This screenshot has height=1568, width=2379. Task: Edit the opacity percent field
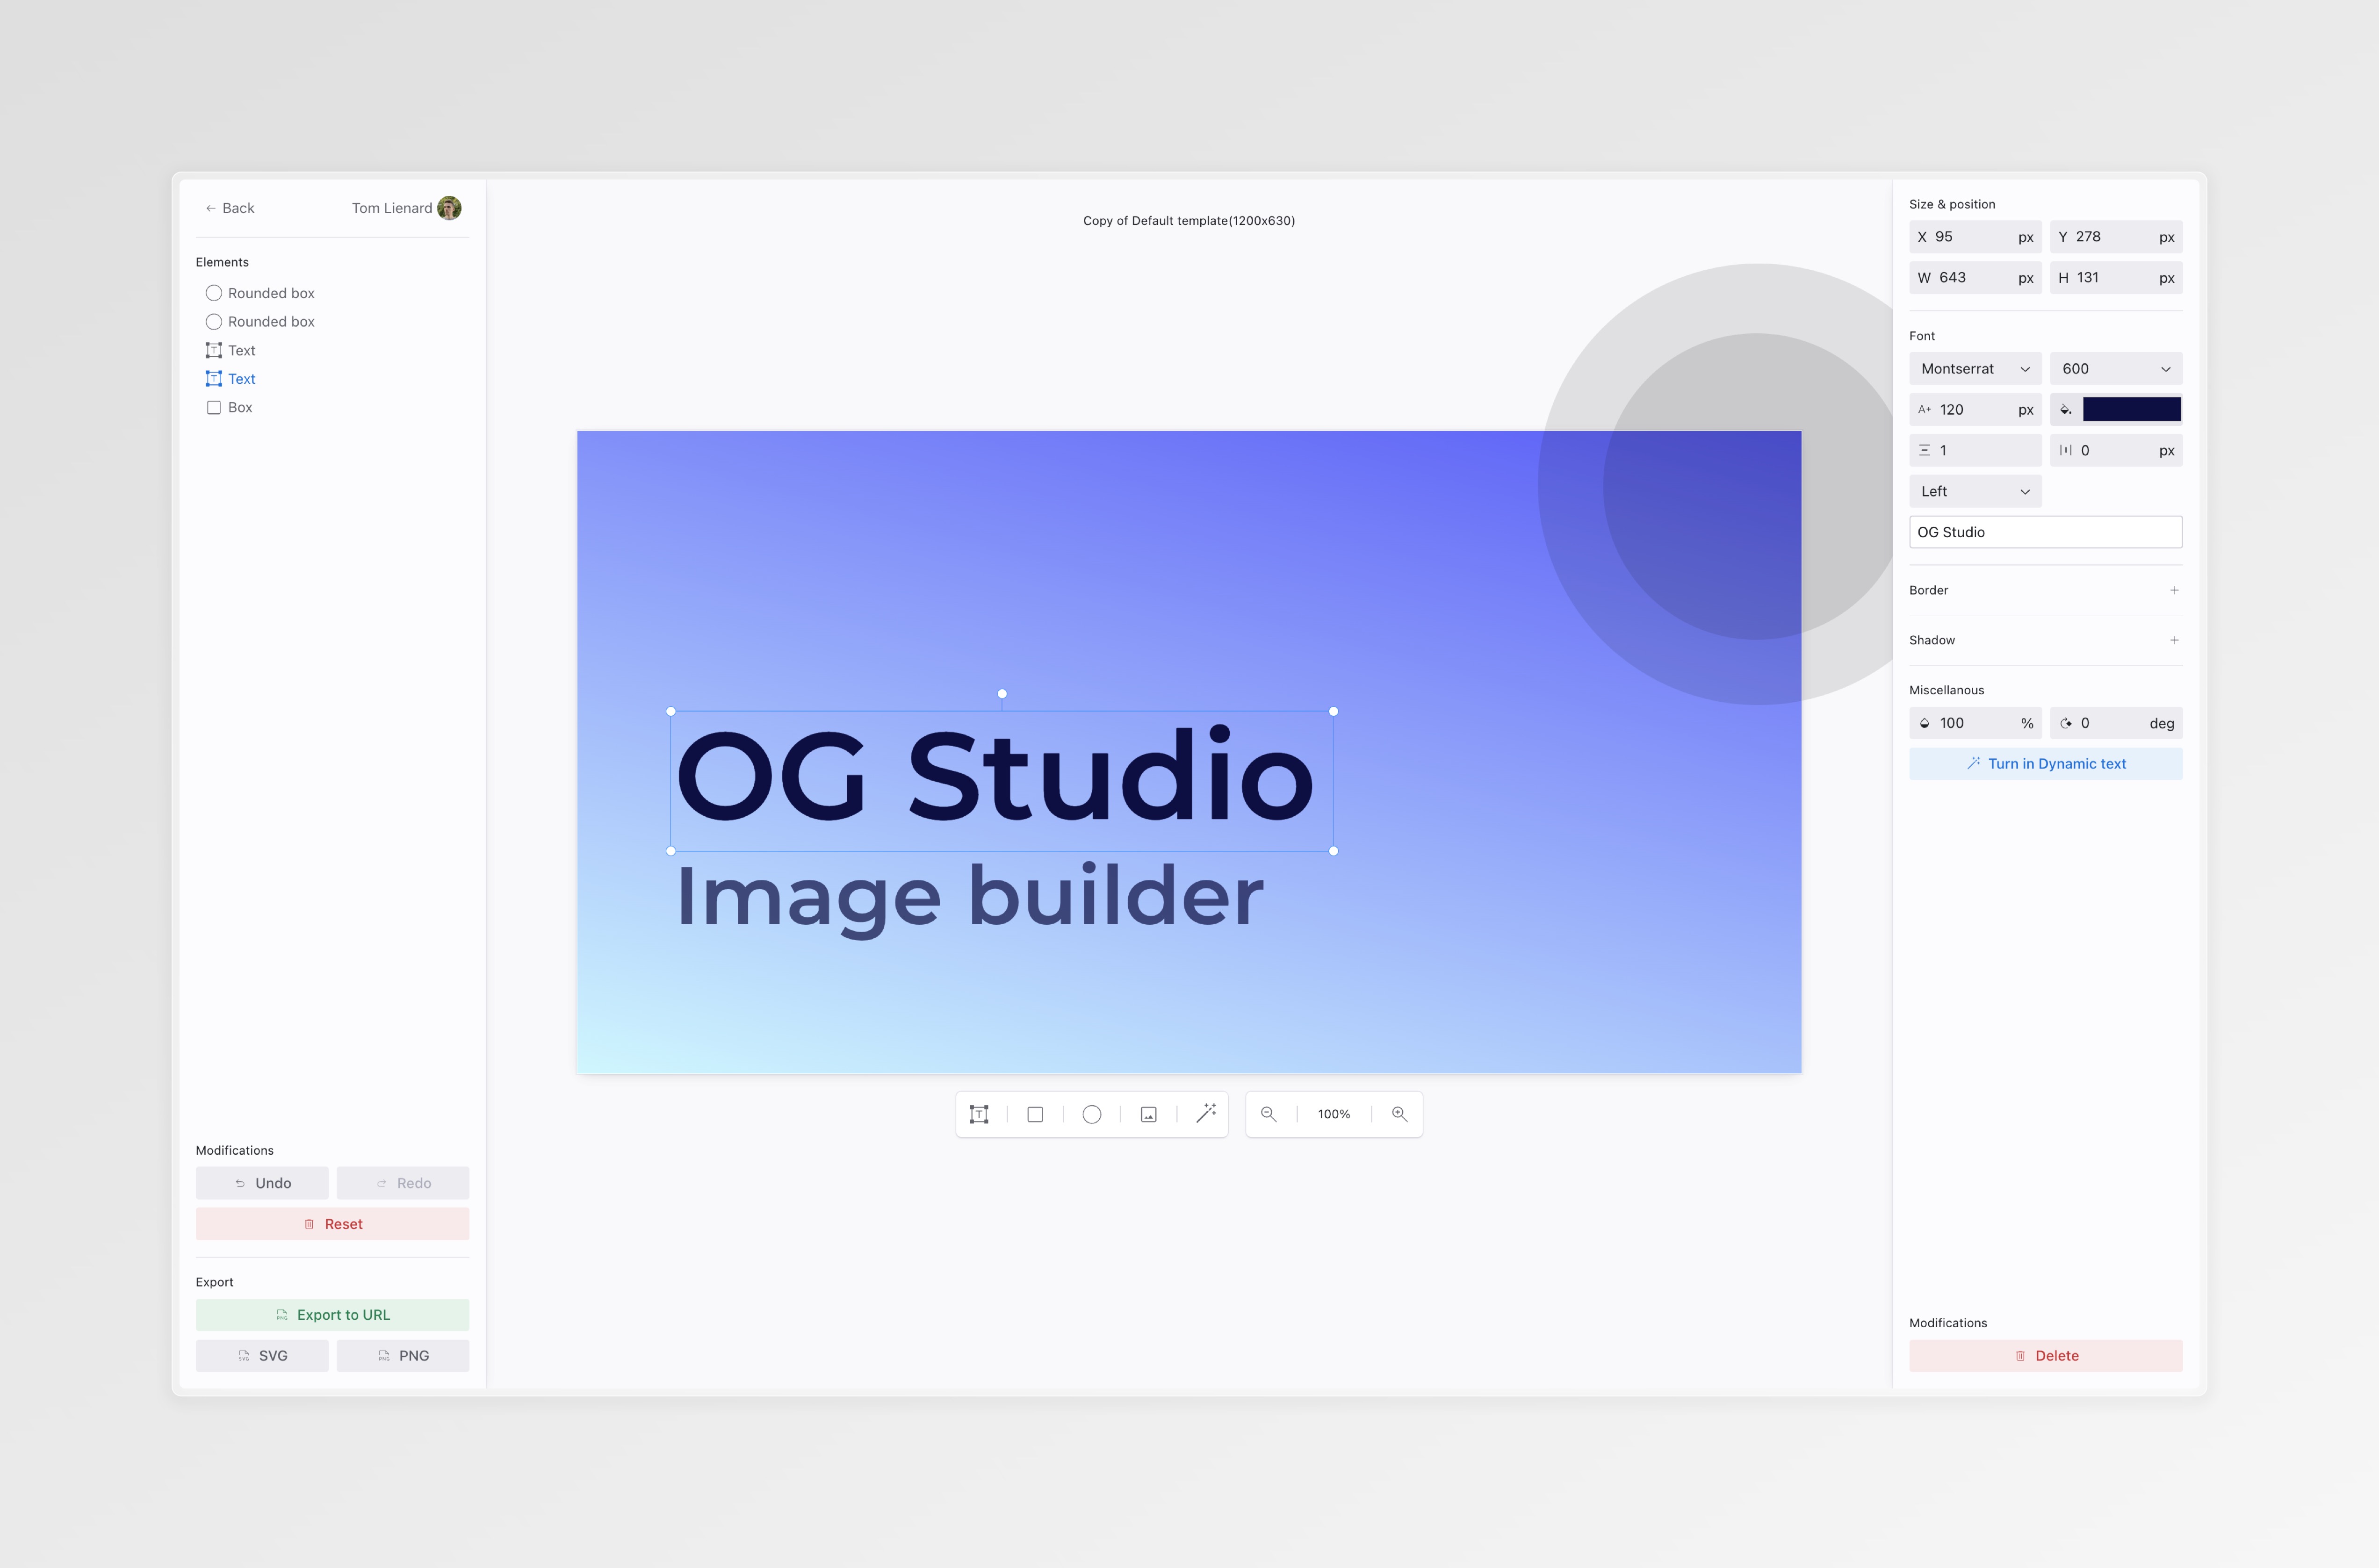pos(1975,723)
